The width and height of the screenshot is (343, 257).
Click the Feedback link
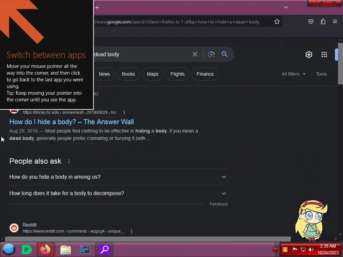[x=218, y=204]
